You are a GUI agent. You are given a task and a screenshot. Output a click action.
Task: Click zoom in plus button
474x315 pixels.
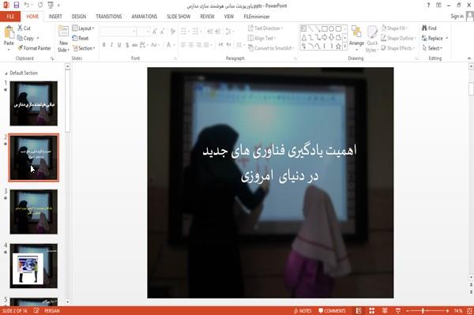click(447, 311)
